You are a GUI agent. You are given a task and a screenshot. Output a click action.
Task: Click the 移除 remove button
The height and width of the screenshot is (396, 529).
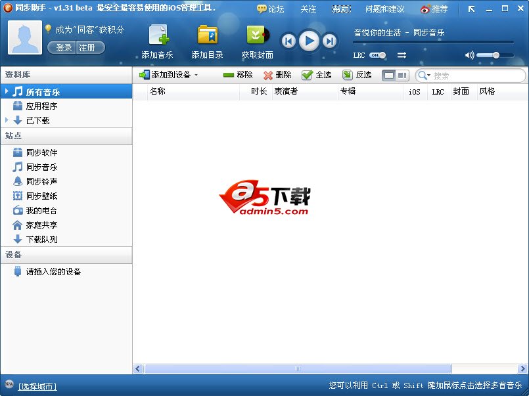coord(238,75)
